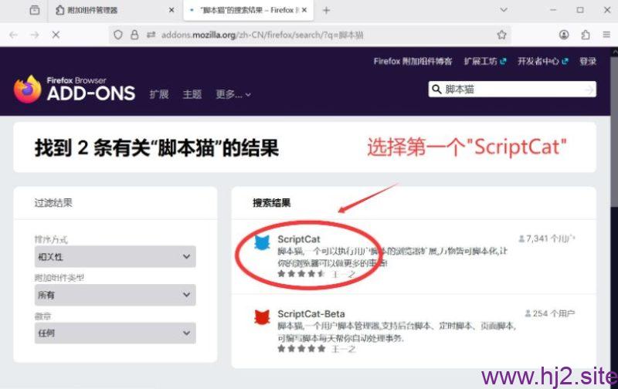Viewport: 618px width, 389px height.
Task: Expand the 任何 badge dropdown
Action: [115, 333]
